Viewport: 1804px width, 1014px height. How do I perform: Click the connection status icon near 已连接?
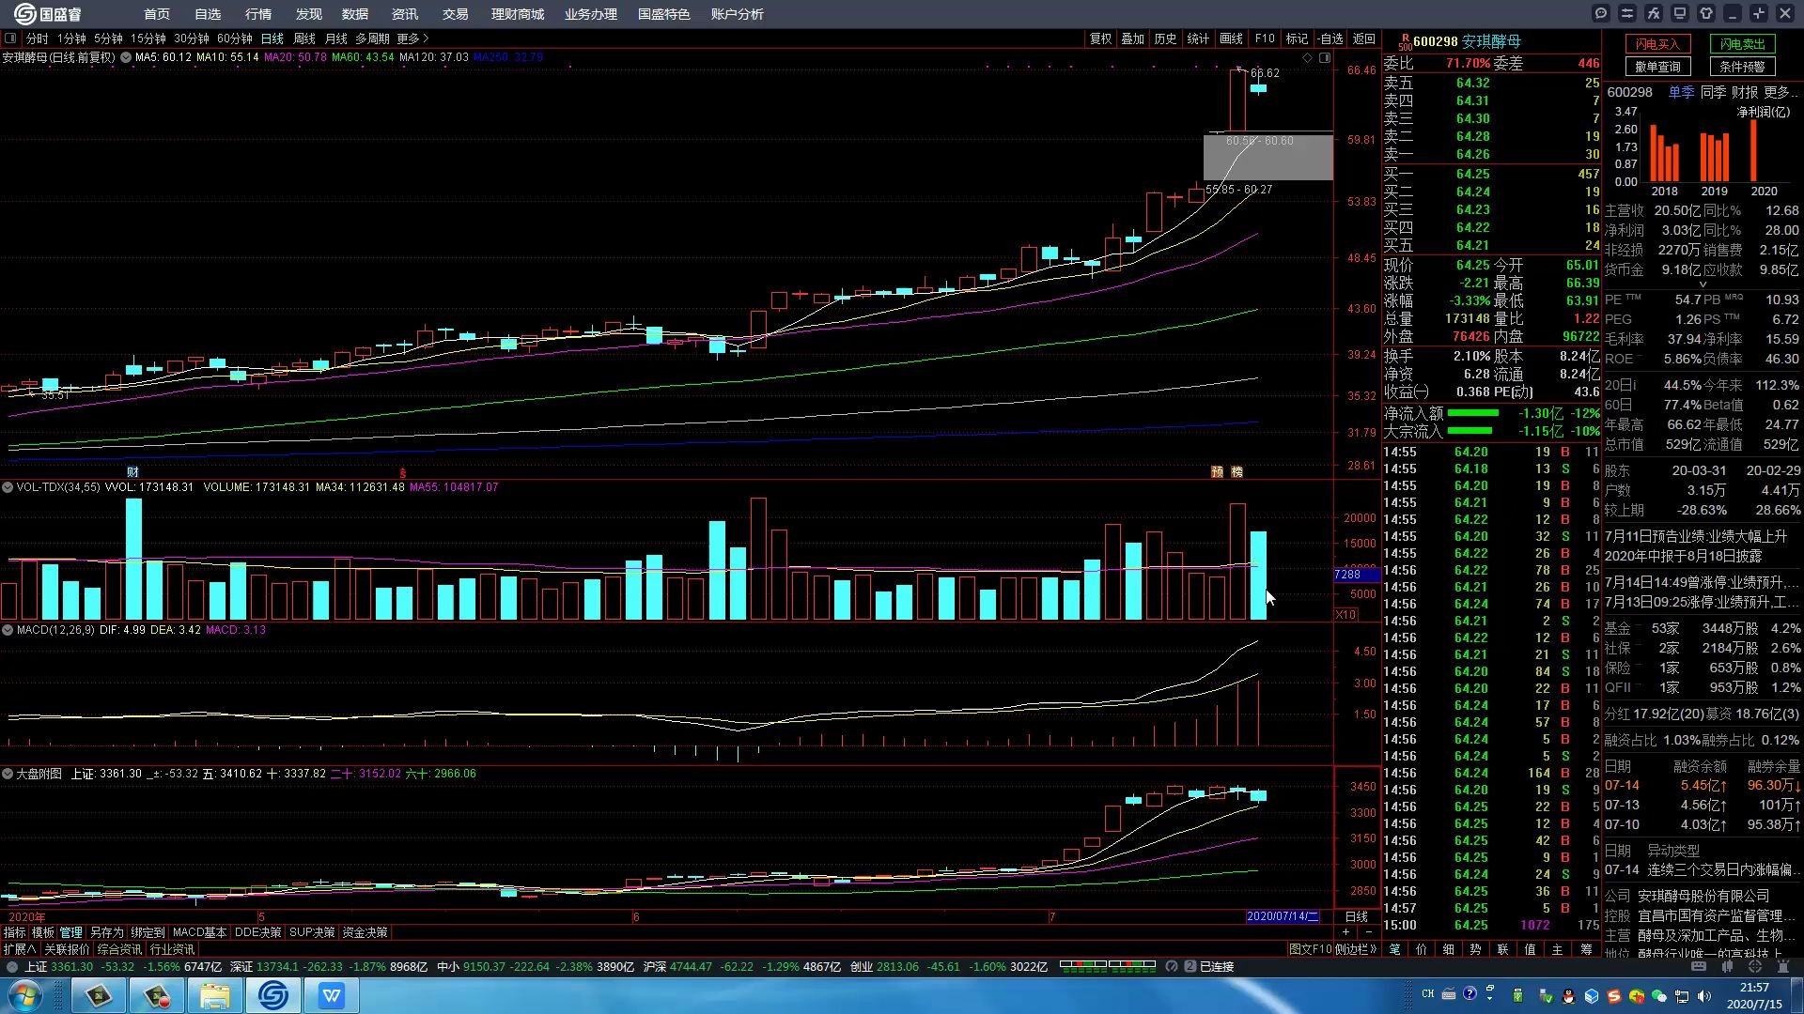coord(1190,966)
